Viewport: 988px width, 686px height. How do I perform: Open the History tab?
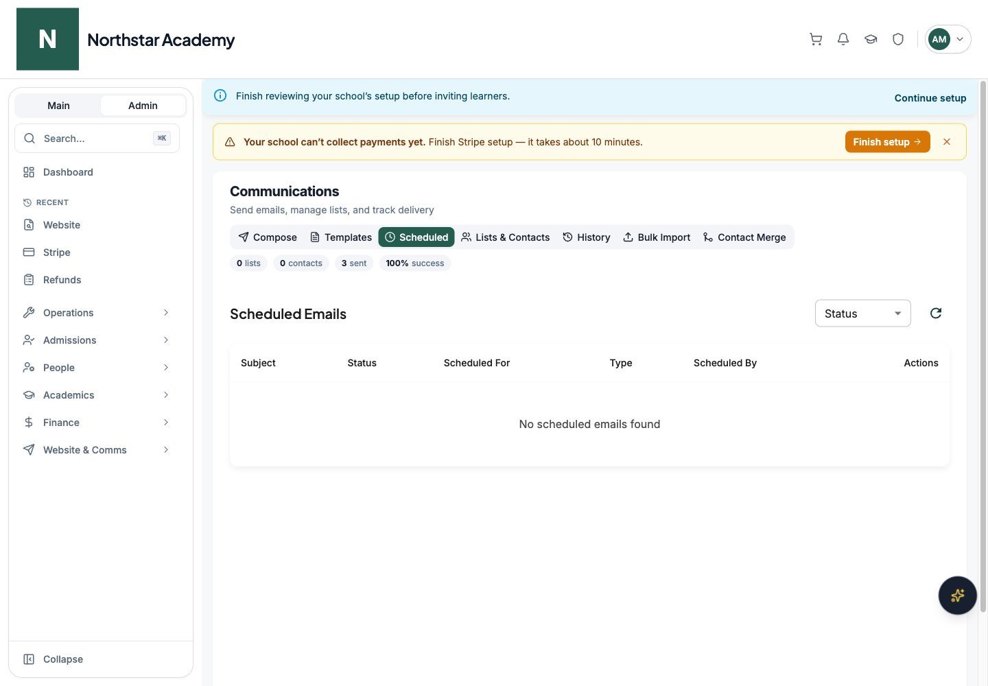587,237
